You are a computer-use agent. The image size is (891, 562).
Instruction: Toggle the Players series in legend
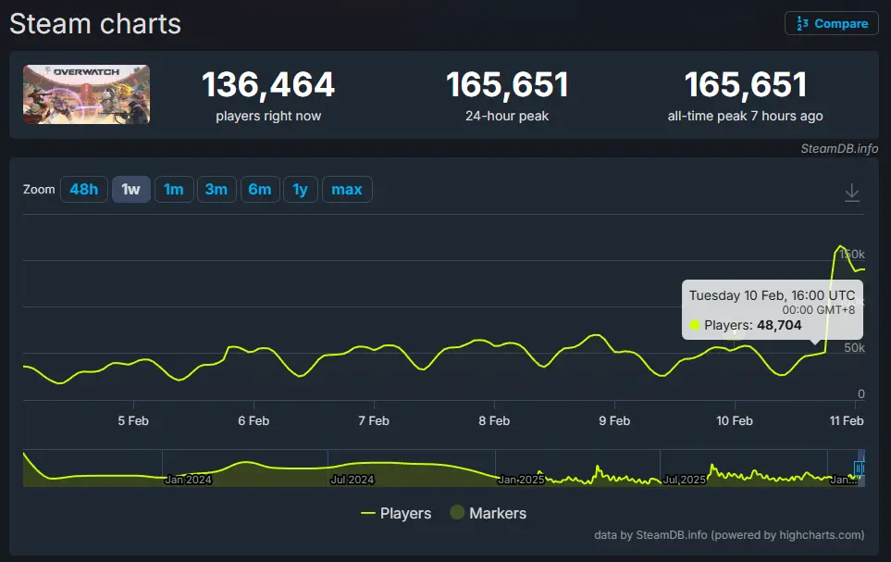(396, 513)
